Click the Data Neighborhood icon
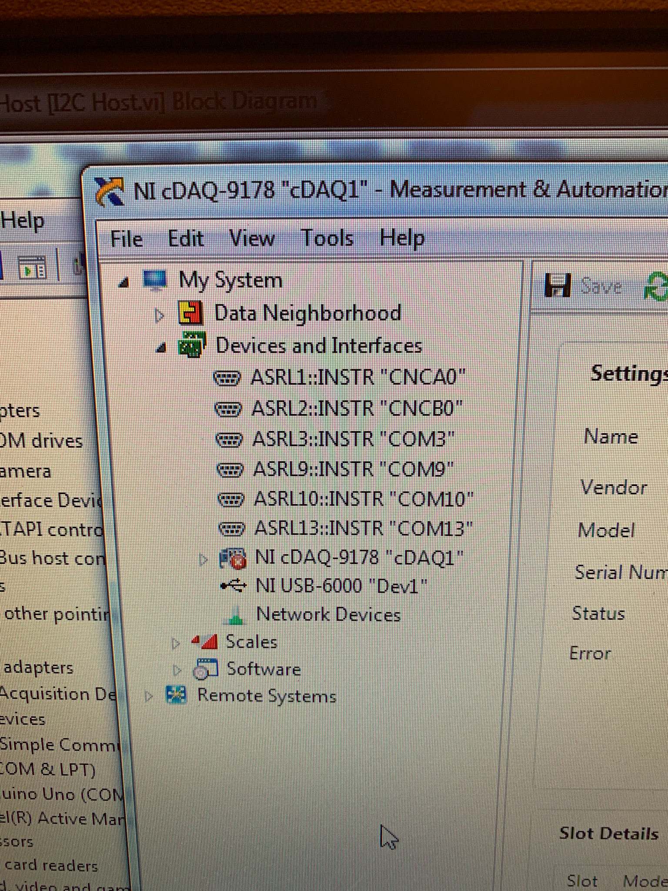This screenshot has height=891, width=668. tap(190, 313)
